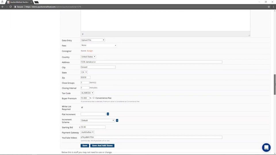Click the Flat Increment input field

(x=93, y=114)
